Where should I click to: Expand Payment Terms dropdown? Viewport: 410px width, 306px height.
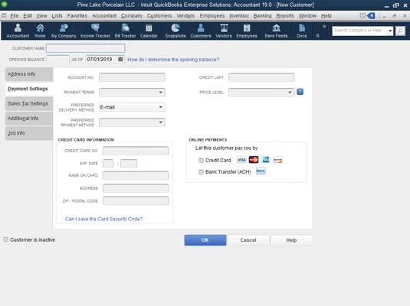(x=160, y=92)
